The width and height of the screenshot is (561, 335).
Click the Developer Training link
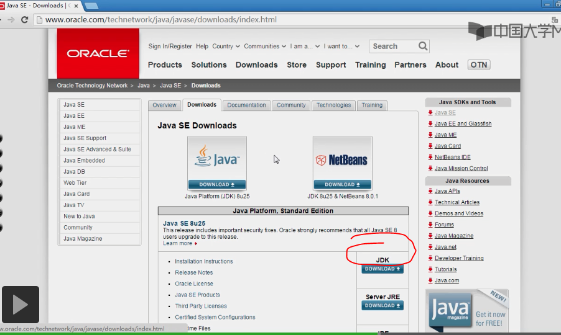pyautogui.click(x=459, y=258)
